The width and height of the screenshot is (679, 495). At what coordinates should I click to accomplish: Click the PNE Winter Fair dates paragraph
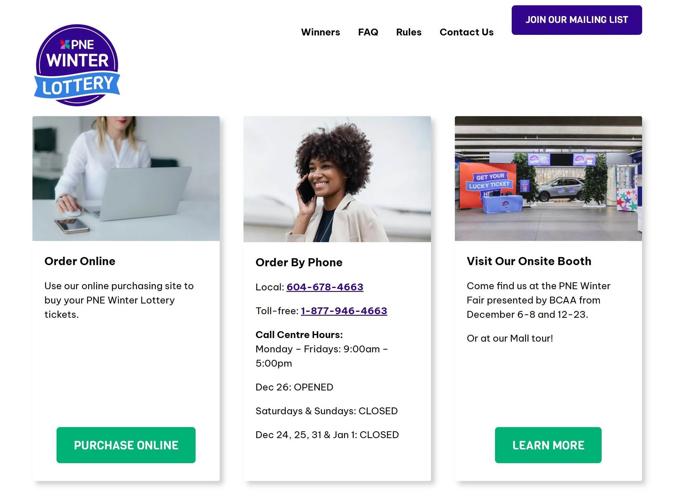(x=539, y=300)
